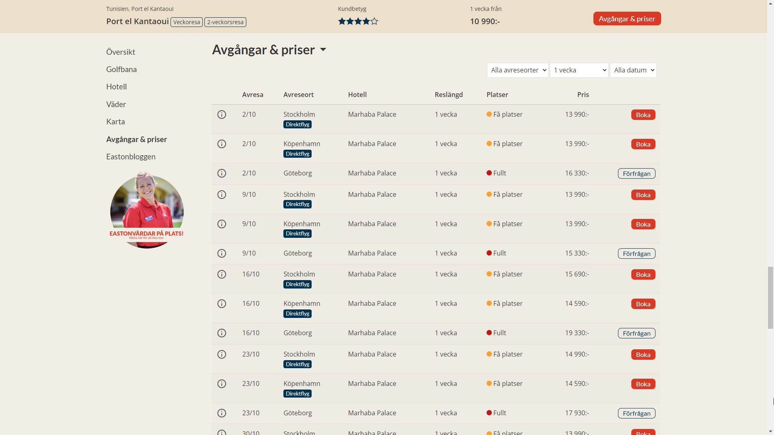Book the 16/10 Stockholm departure
This screenshot has height=435, width=774.
(x=643, y=275)
